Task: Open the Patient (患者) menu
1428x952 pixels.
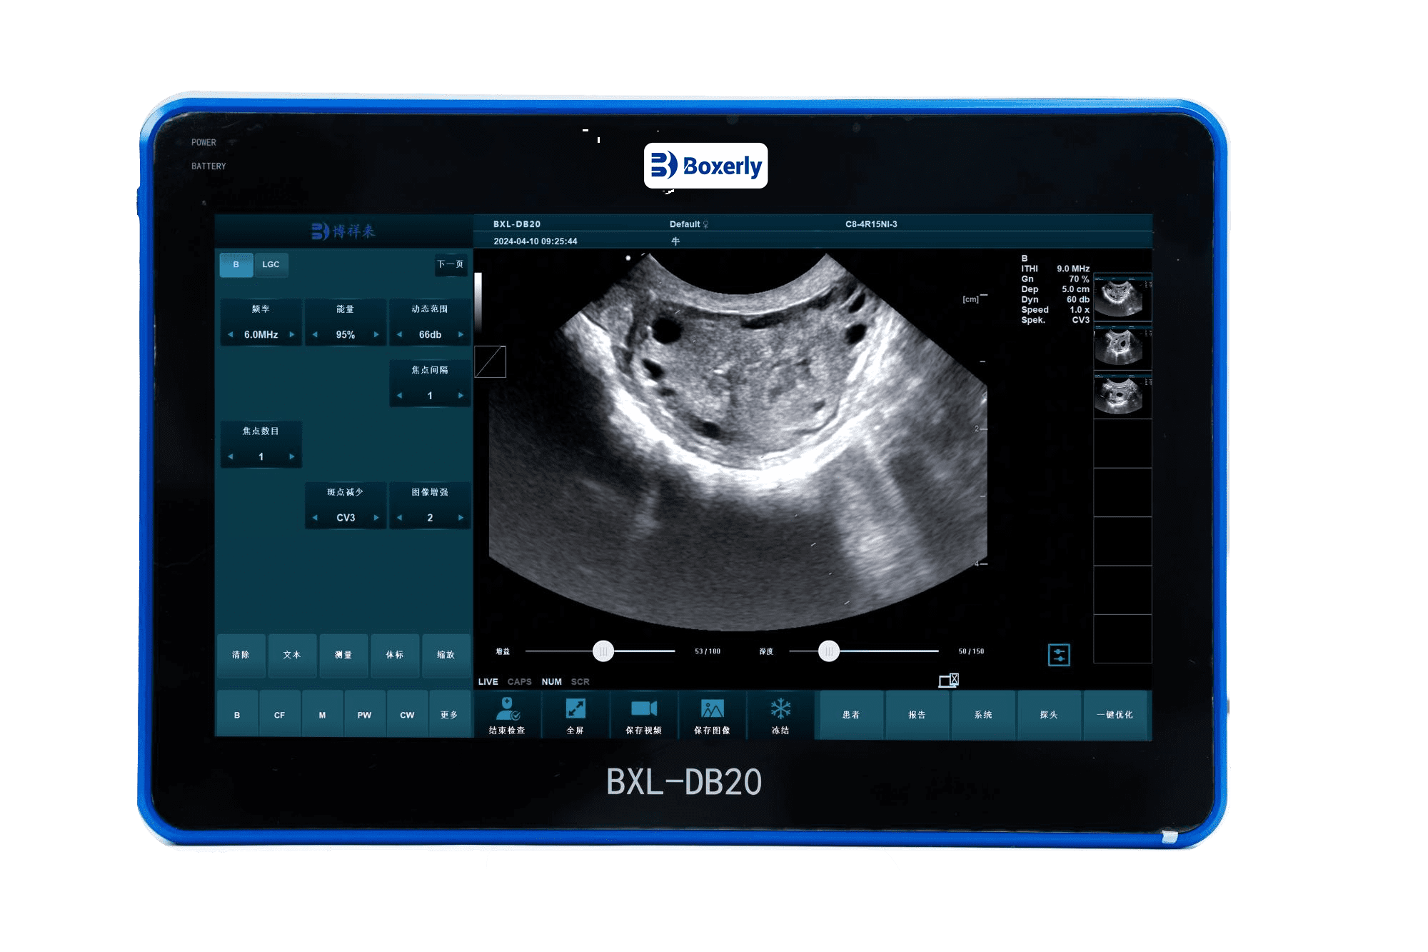Action: click(851, 715)
